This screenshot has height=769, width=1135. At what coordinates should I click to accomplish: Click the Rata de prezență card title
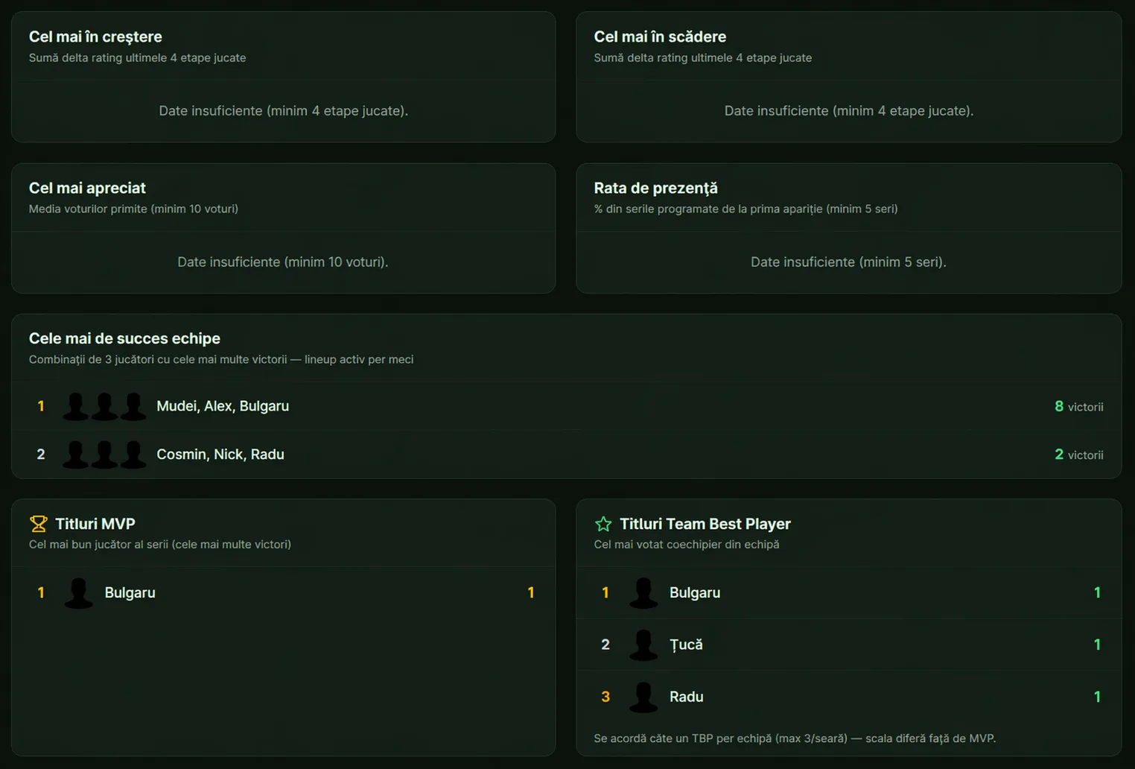655,188
